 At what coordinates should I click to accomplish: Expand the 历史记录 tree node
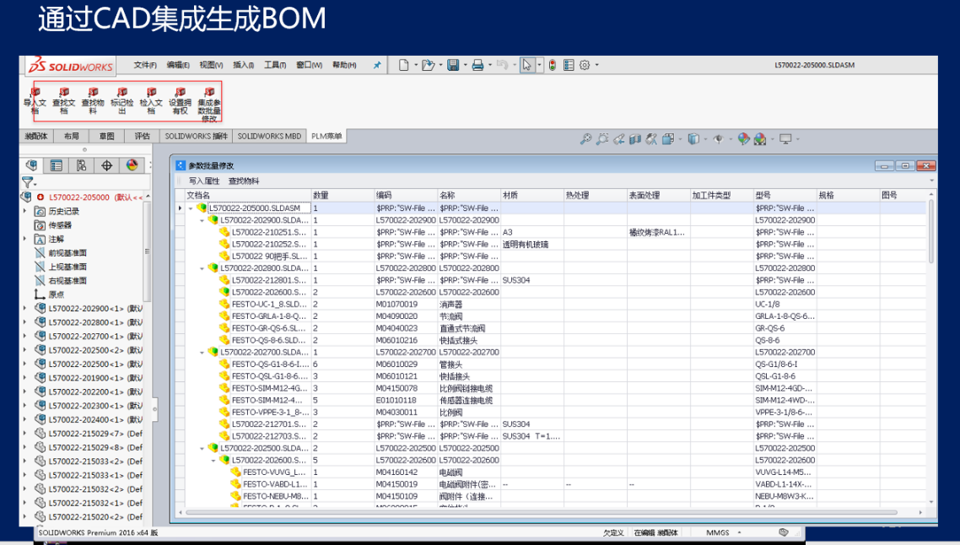pos(25,211)
